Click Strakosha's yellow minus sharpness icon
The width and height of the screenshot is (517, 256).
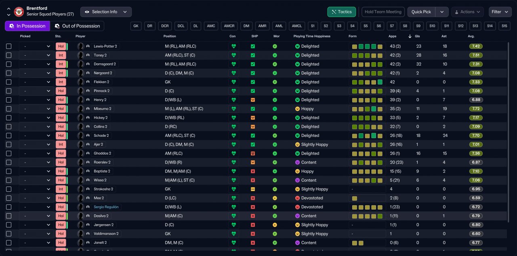(x=253, y=189)
